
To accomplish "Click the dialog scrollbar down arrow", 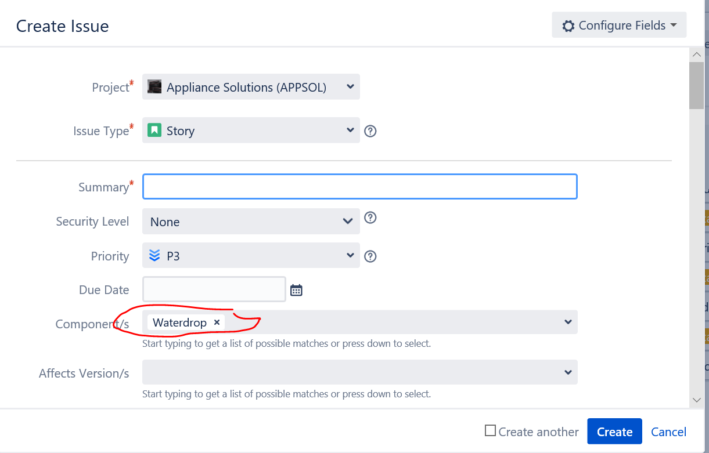I will click(697, 400).
